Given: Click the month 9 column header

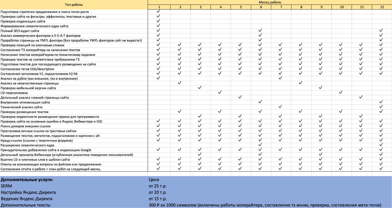Looking at the screenshot, I should pos(322,7).
